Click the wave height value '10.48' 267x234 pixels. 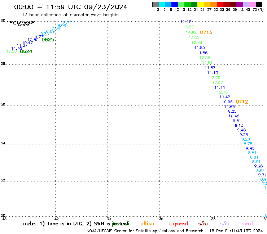234,116
